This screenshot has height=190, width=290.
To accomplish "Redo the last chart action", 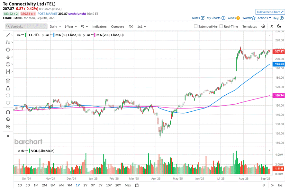I will pyautogui.click(x=8, y=103).
